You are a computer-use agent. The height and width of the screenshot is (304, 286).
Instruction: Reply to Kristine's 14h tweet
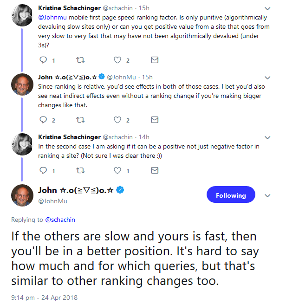43,170
